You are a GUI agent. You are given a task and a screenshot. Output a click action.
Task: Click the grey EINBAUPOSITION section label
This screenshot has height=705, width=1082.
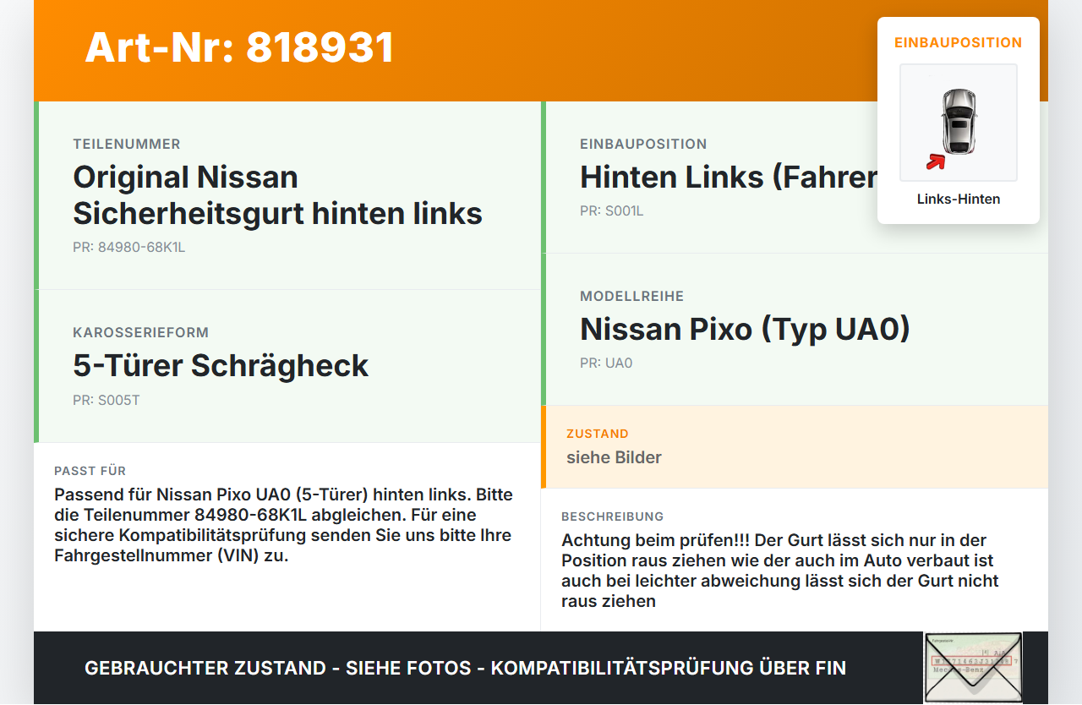643,145
